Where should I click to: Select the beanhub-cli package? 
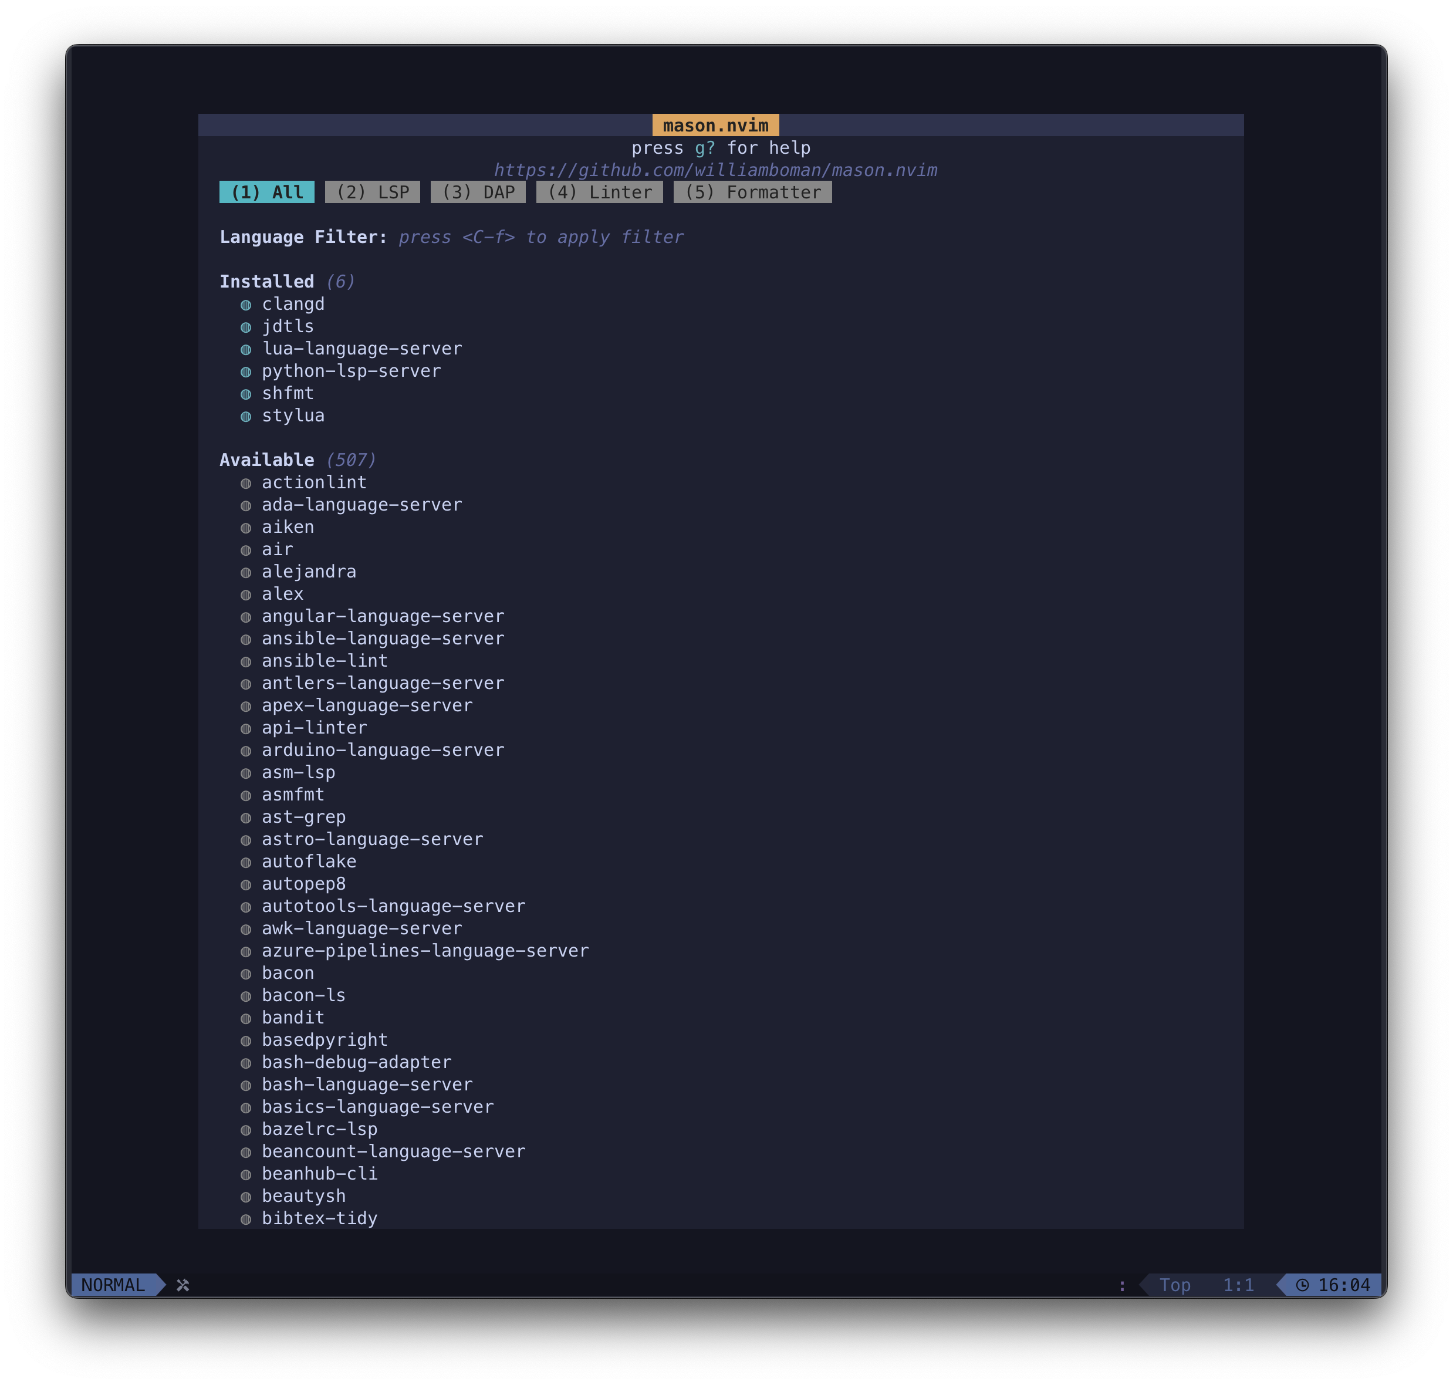320,1174
